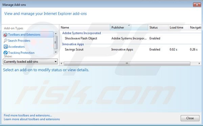
Task: Collapse the Innovative Apps group header
Action: coord(73,44)
